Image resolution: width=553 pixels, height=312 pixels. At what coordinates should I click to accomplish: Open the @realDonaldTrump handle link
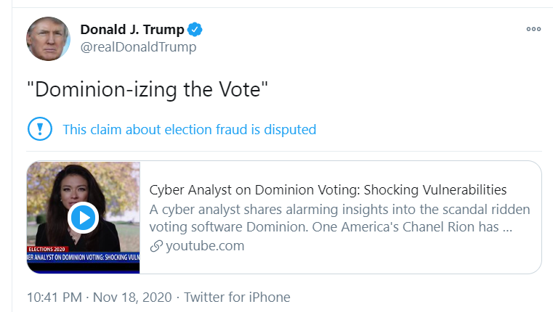[x=138, y=47]
